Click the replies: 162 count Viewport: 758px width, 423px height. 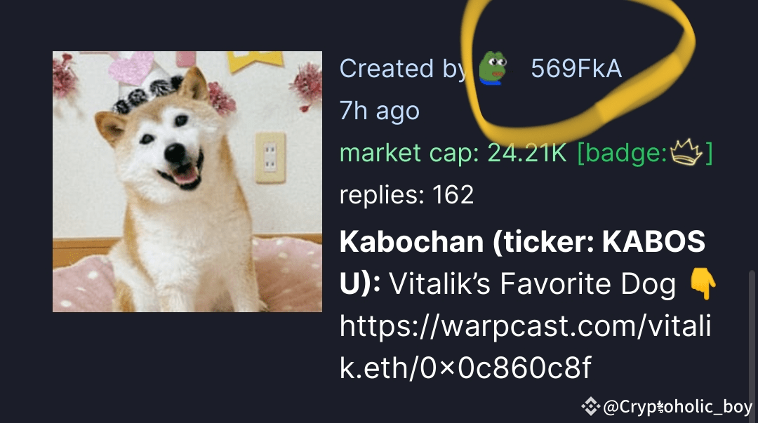[x=406, y=195]
